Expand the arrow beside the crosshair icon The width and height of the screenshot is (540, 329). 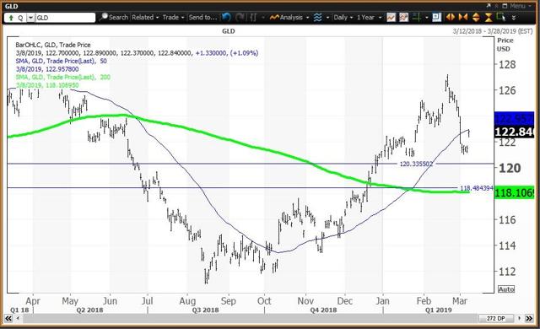[427, 17]
